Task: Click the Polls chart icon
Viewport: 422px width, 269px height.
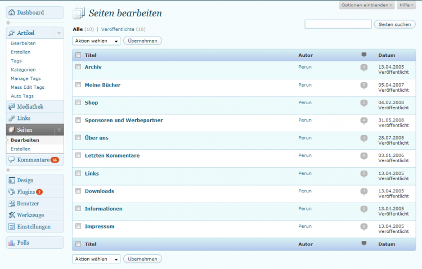Action: 12,243
